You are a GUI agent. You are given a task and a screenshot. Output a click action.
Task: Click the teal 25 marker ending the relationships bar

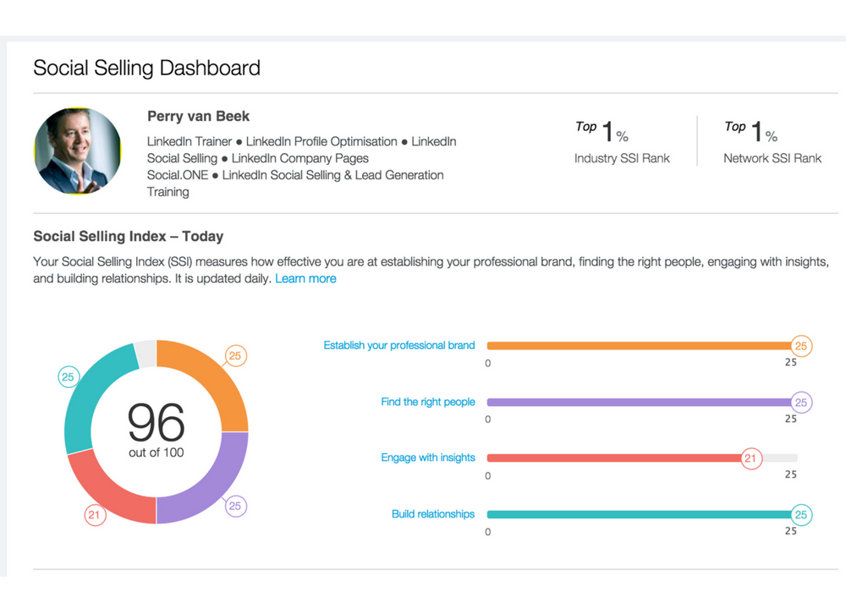pos(801,514)
